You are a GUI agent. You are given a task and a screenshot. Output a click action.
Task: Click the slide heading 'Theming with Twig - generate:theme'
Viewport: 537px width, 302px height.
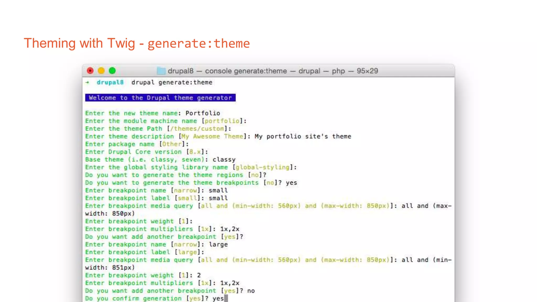tap(137, 43)
